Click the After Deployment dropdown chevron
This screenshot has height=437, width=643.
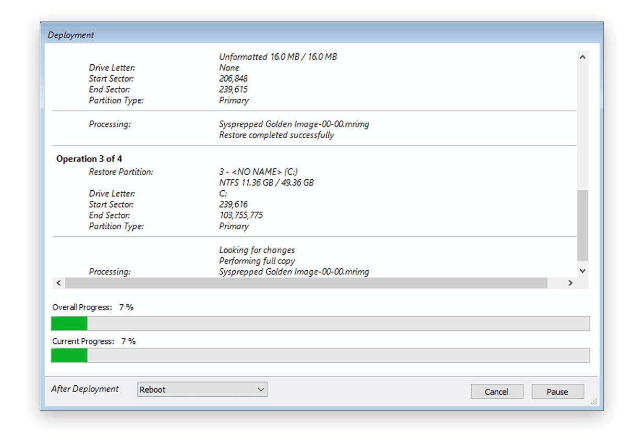pos(260,389)
